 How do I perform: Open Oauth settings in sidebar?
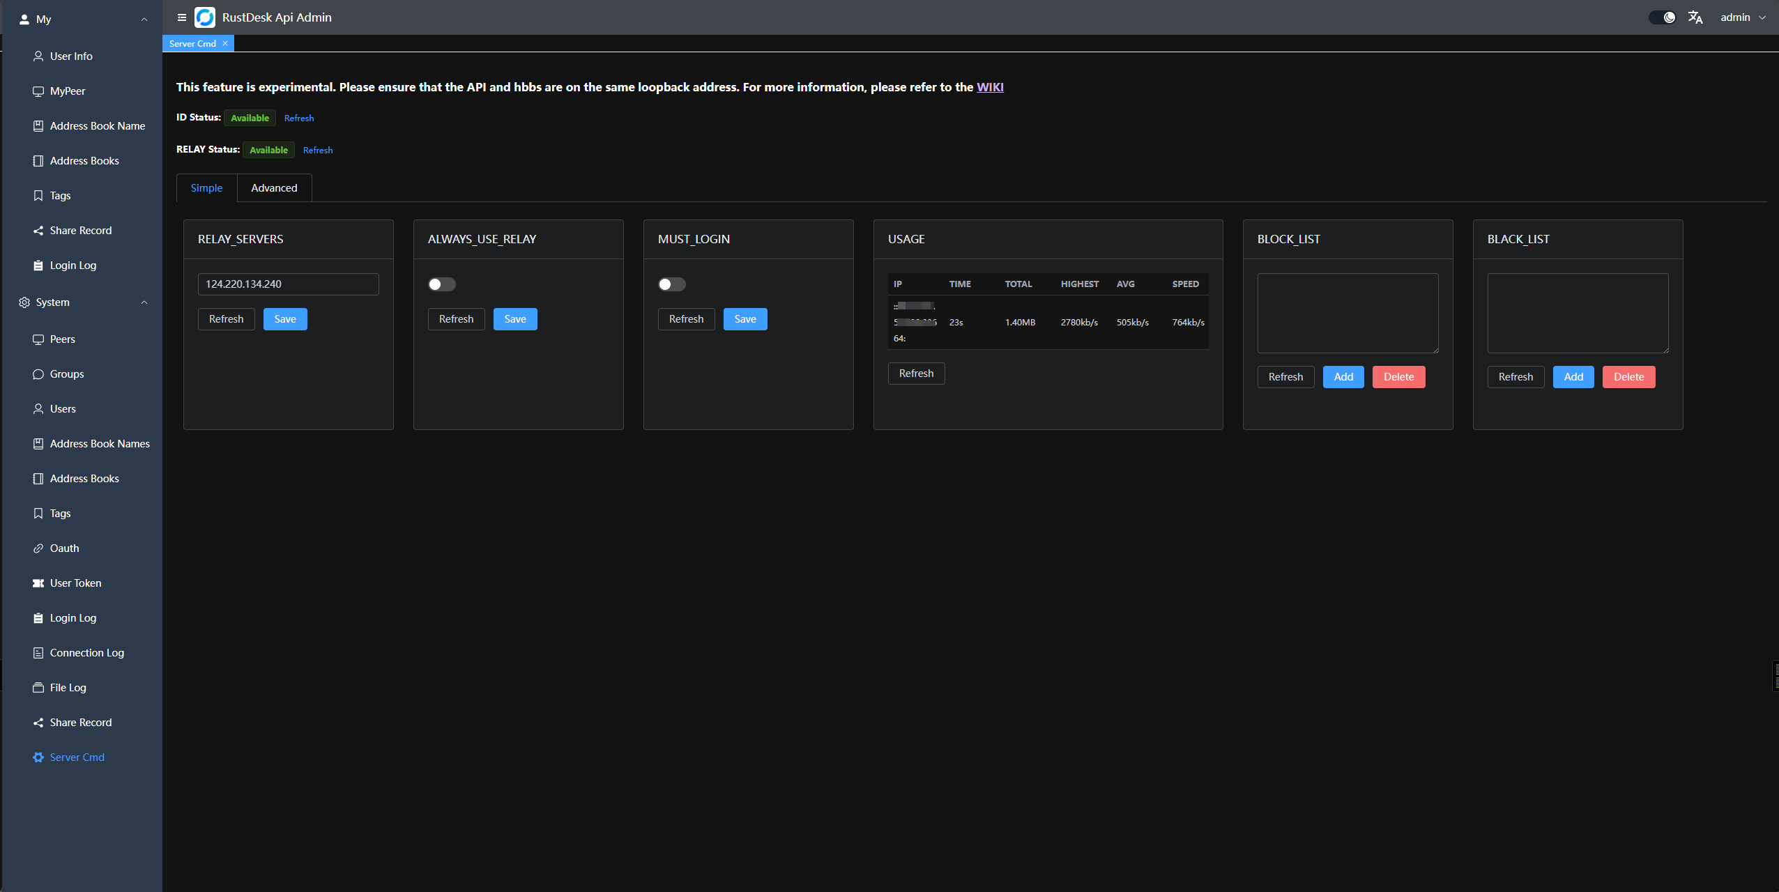pos(64,548)
